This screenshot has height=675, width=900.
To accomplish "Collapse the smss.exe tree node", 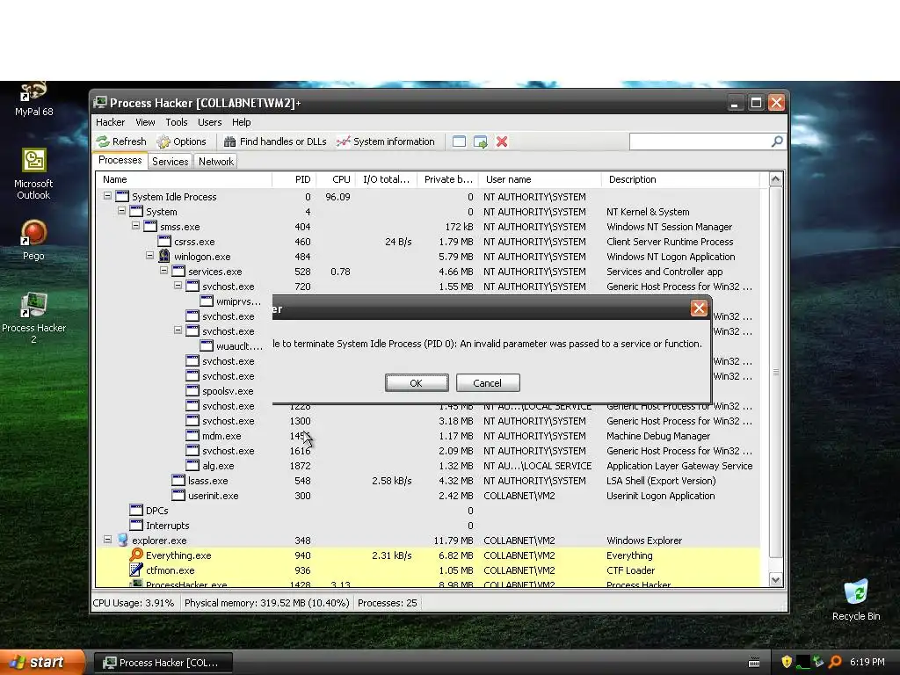I will [x=135, y=226].
